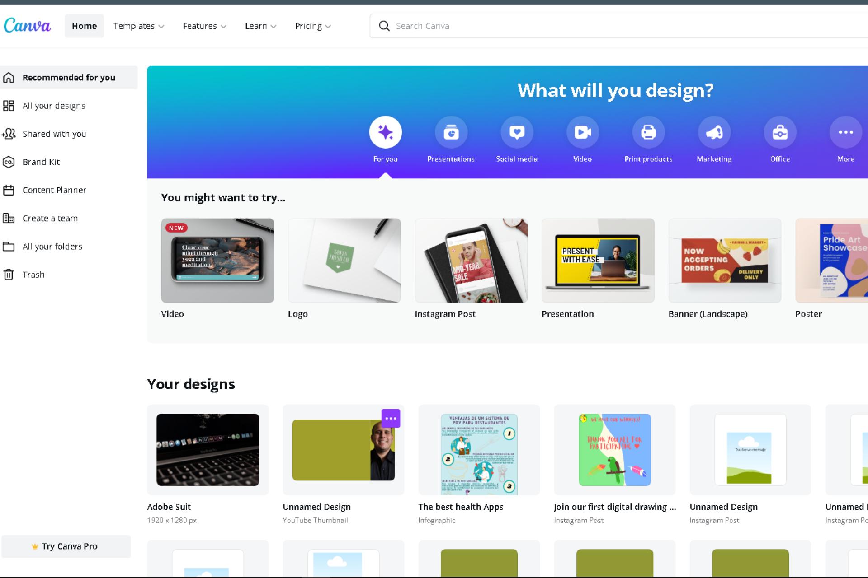Open the Unnamed Design YouTube Thumbnail

click(343, 450)
